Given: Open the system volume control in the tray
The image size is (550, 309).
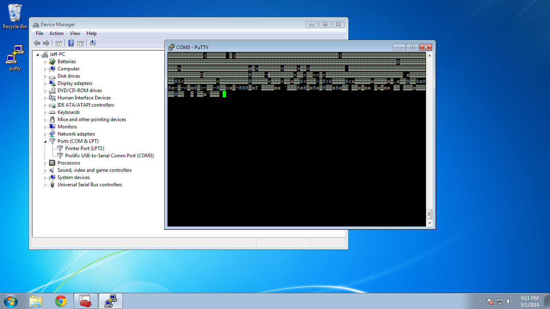Looking at the screenshot, I should click(509, 301).
